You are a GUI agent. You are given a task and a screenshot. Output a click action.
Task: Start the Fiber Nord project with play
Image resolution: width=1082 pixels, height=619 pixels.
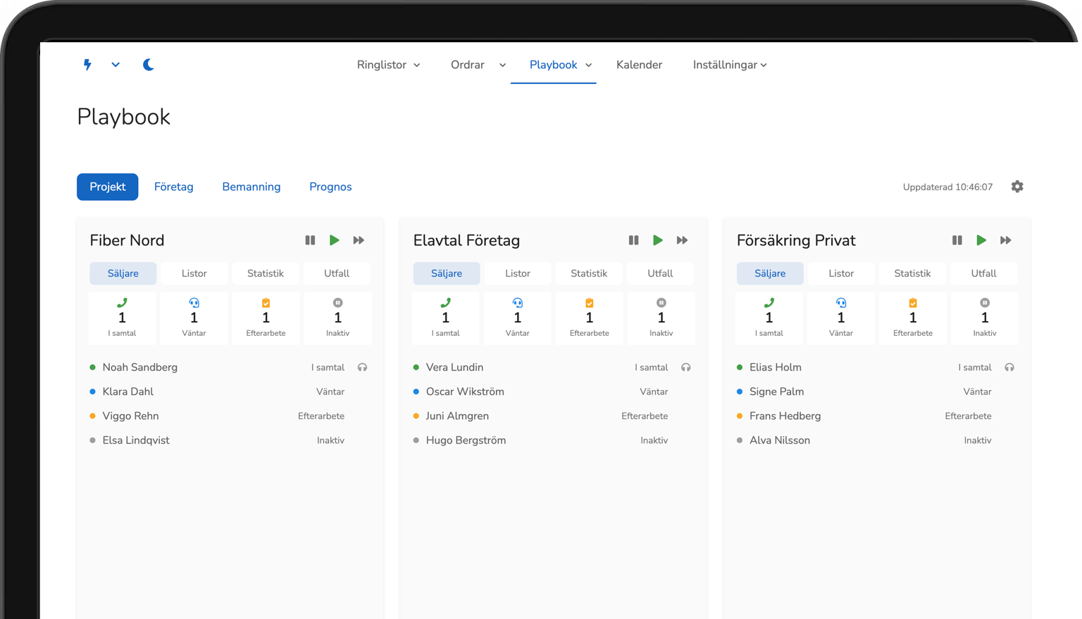point(335,240)
